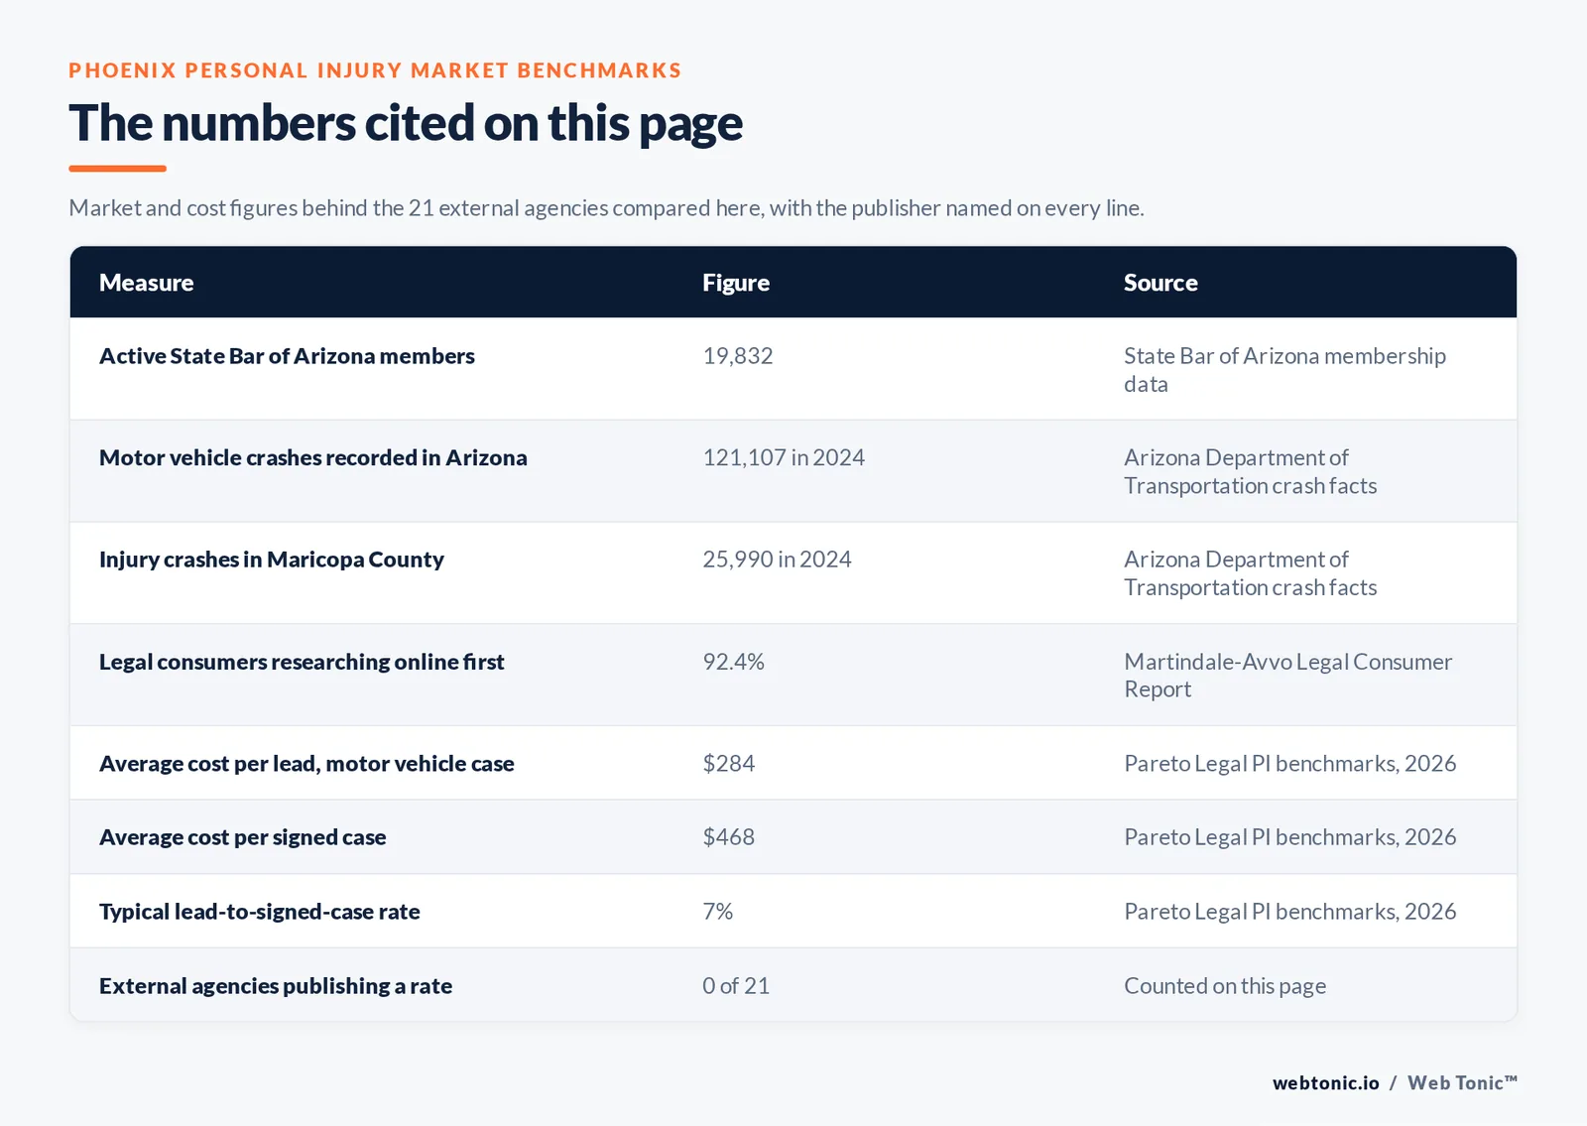Click the source cell for Maricopa County injury crashes
This screenshot has height=1126, width=1587.
point(1250,573)
